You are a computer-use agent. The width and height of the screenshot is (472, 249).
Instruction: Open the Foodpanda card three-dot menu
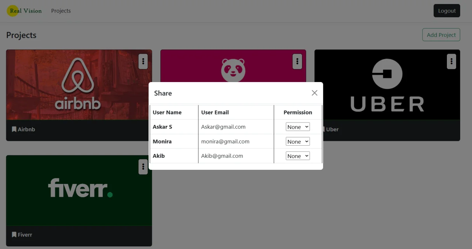297,61
